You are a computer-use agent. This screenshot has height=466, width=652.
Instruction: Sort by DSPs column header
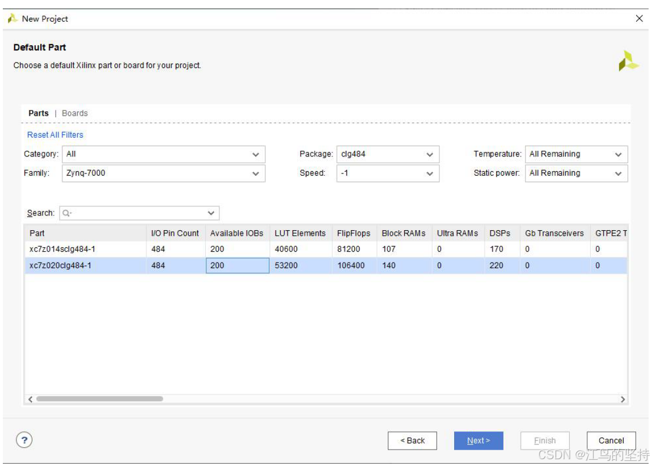tap(502, 233)
